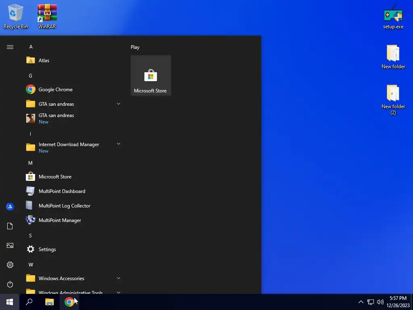The height and width of the screenshot is (310, 413).
Task: Click the Power button in Start sidebar
Action: [x=10, y=284]
